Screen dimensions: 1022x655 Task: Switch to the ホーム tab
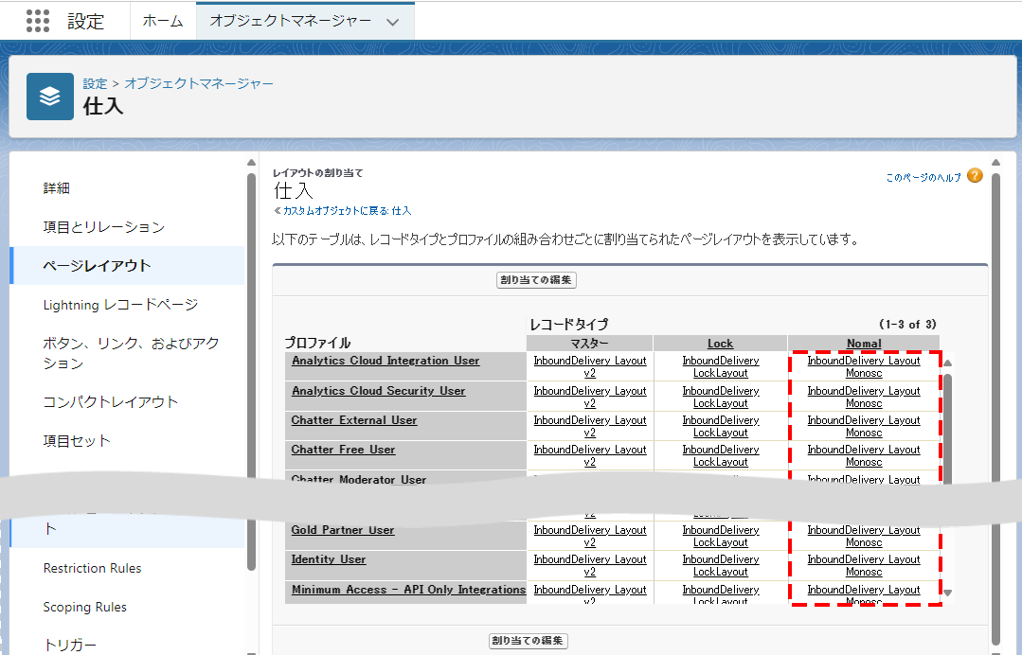tap(162, 21)
